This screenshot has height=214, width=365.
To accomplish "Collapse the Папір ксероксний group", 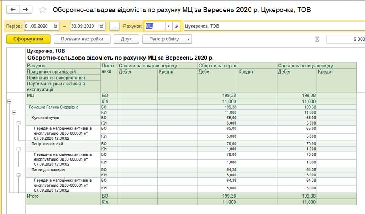I will tap(18, 149).
